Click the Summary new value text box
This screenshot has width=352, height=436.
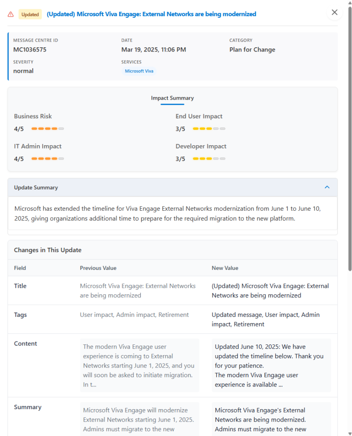[x=271, y=420]
